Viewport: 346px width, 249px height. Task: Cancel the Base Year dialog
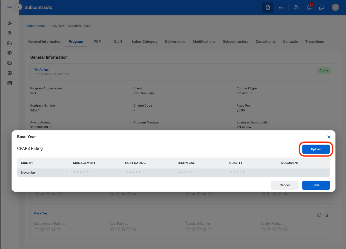click(284, 185)
